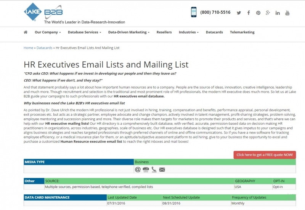Expand the Database Services dropdown menu
The height and width of the screenshot is (210, 305).
[x=84, y=32]
